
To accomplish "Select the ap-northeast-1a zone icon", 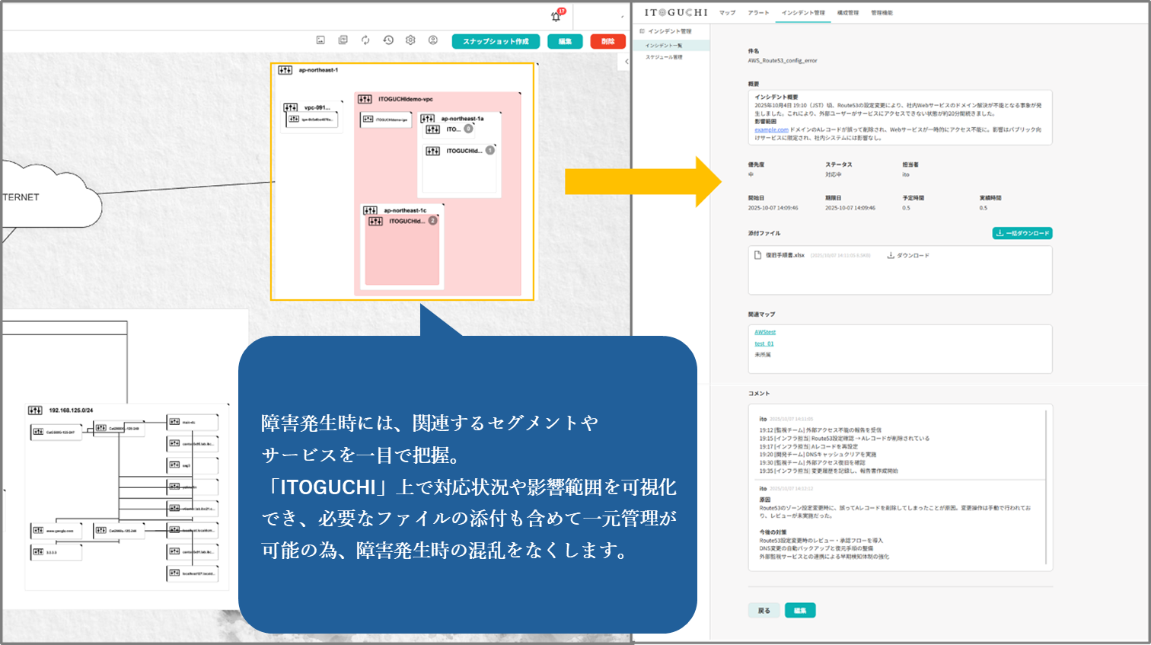I will [x=428, y=119].
